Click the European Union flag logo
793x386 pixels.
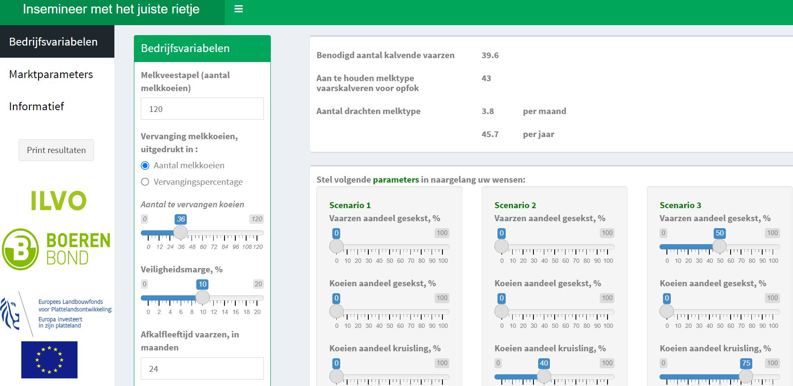point(49,360)
